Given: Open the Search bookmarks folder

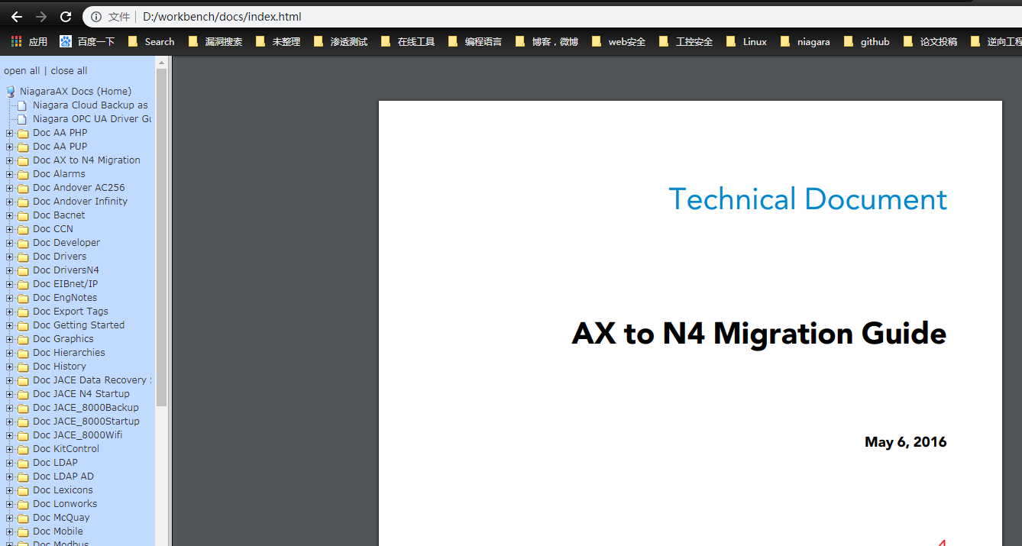Looking at the screenshot, I should click(x=151, y=41).
